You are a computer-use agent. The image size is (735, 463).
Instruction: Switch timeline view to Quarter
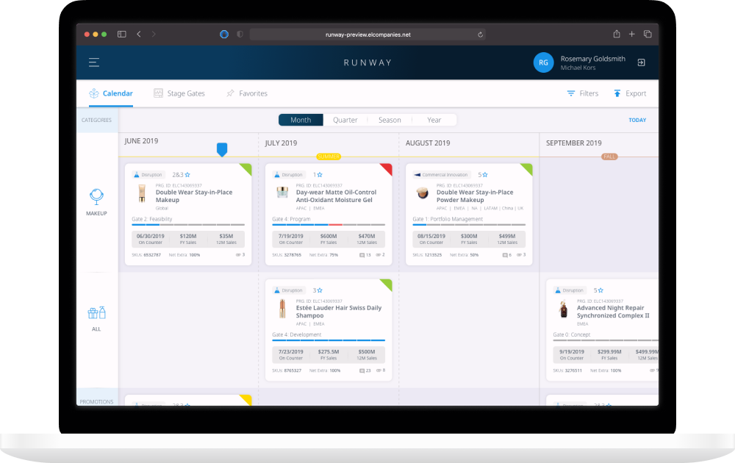(x=345, y=120)
